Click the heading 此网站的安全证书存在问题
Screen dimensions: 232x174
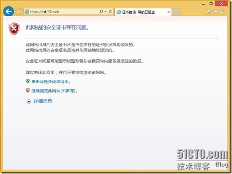(x=57, y=27)
